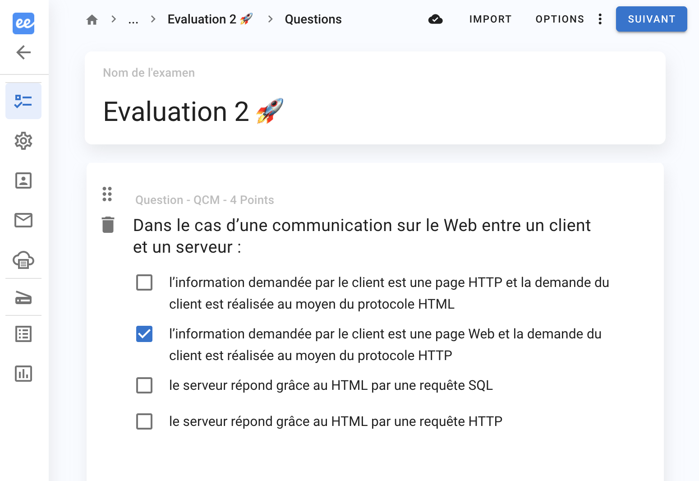The height and width of the screenshot is (481, 699).
Task: Open the three-dot more options menu
Action: click(x=600, y=19)
